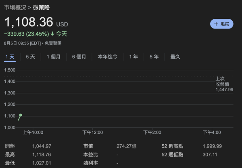
Task: Click the 追蹤 follow button
Action: click(221, 24)
